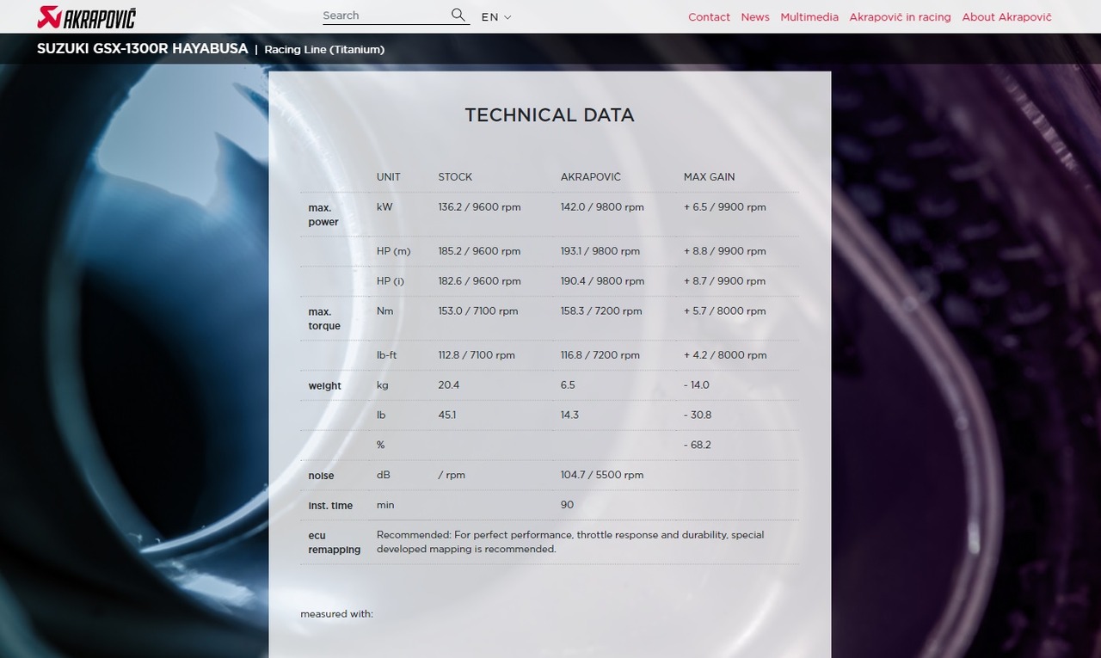Select Akrapovič weight 14.3
The image size is (1101, 658).
coord(570,415)
